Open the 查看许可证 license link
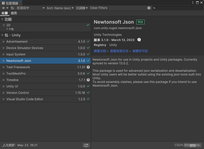The image size is (204, 149). 140,51
